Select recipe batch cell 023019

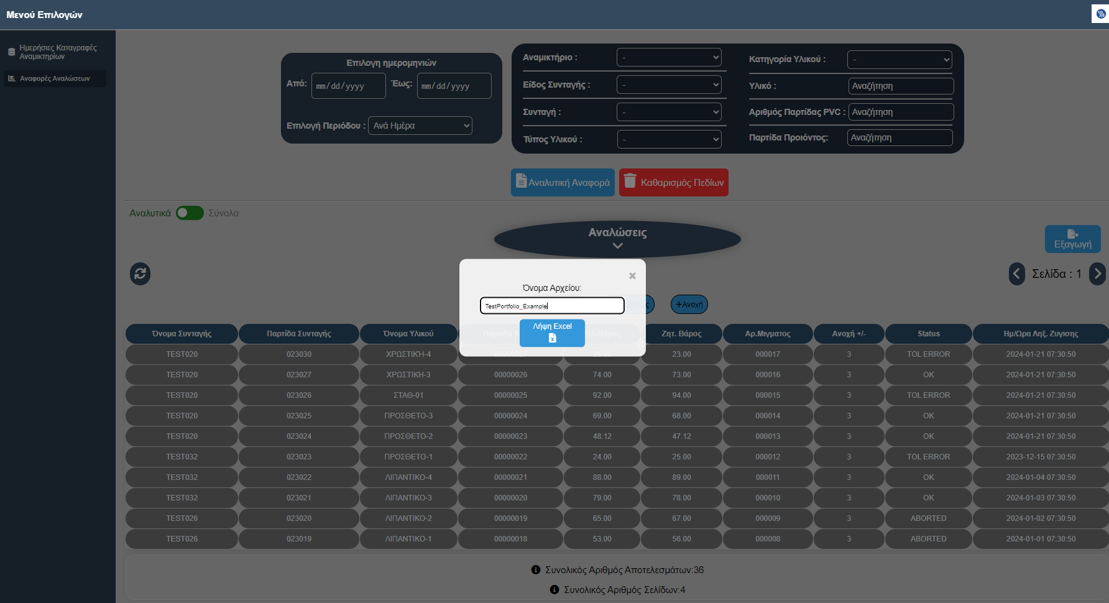(299, 539)
